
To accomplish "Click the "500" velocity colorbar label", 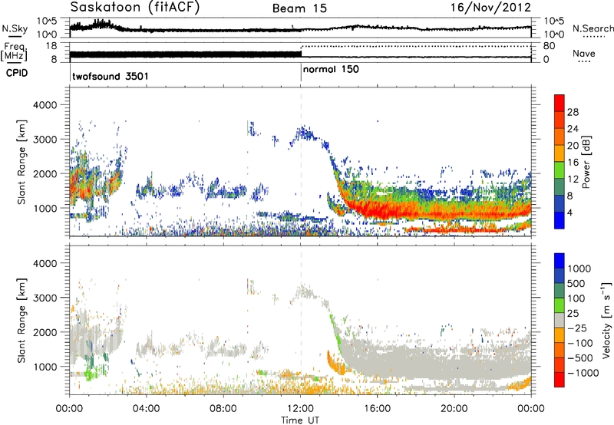I will [576, 284].
